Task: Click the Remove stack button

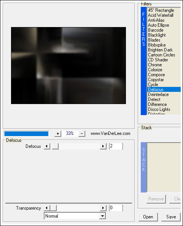Action: (156, 199)
